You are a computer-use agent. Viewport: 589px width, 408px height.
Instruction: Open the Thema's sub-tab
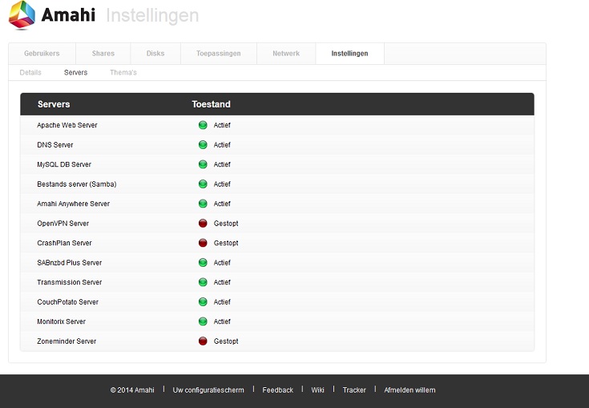click(x=123, y=72)
